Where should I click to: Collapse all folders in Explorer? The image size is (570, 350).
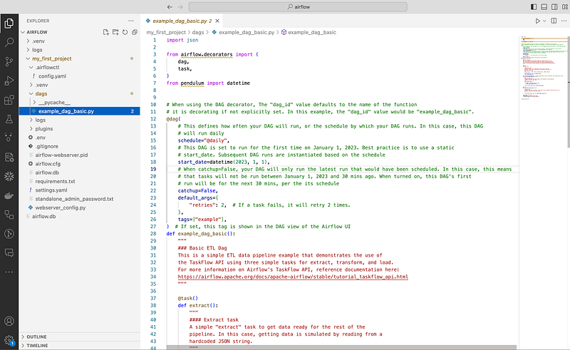pos(135,32)
